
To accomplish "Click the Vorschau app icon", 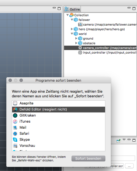I will [x=15, y=146].
